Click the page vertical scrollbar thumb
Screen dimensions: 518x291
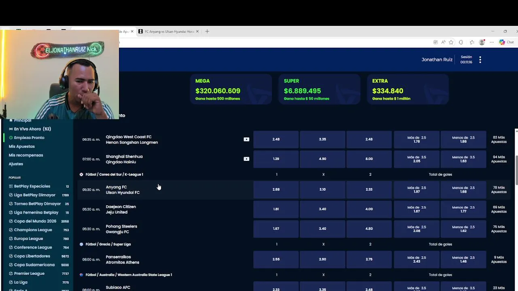point(516,170)
